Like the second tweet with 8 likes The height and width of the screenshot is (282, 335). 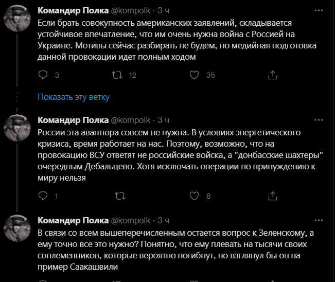pyautogui.click(x=194, y=196)
